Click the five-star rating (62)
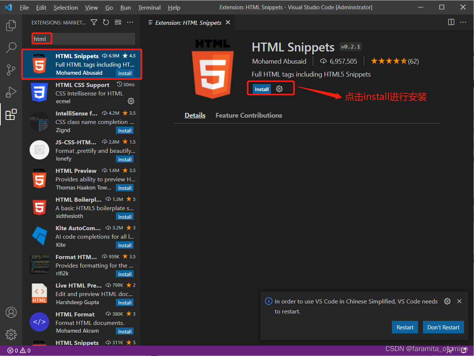 click(x=395, y=61)
